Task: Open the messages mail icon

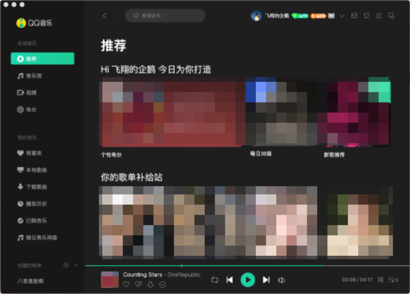Action: (x=354, y=16)
